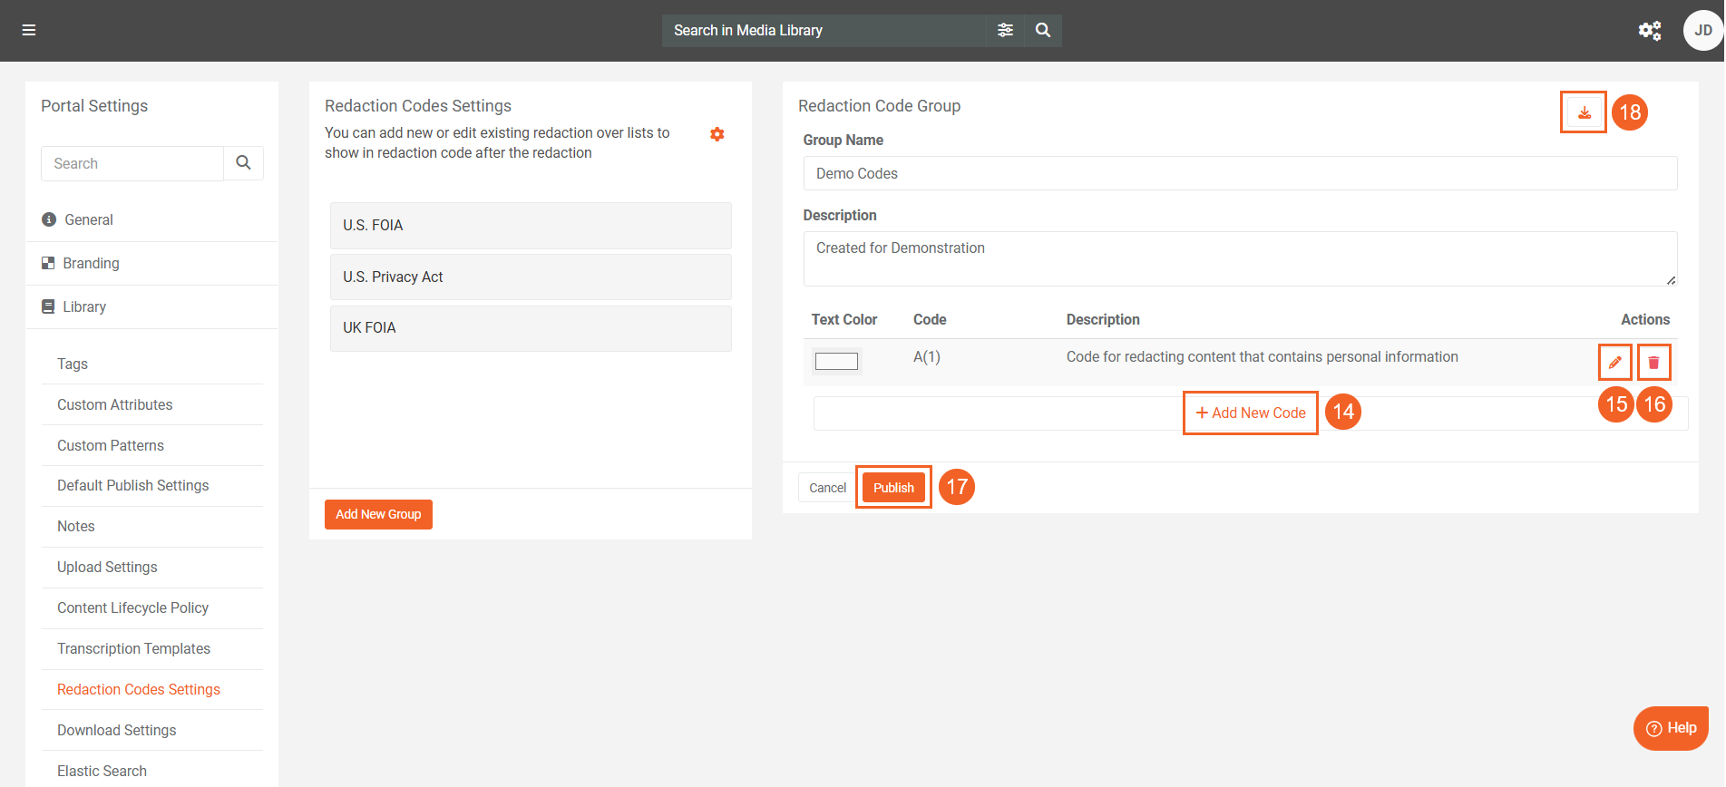Click the magnifier icon in Media Library search
The image size is (1726, 787).
pyautogui.click(x=1043, y=30)
